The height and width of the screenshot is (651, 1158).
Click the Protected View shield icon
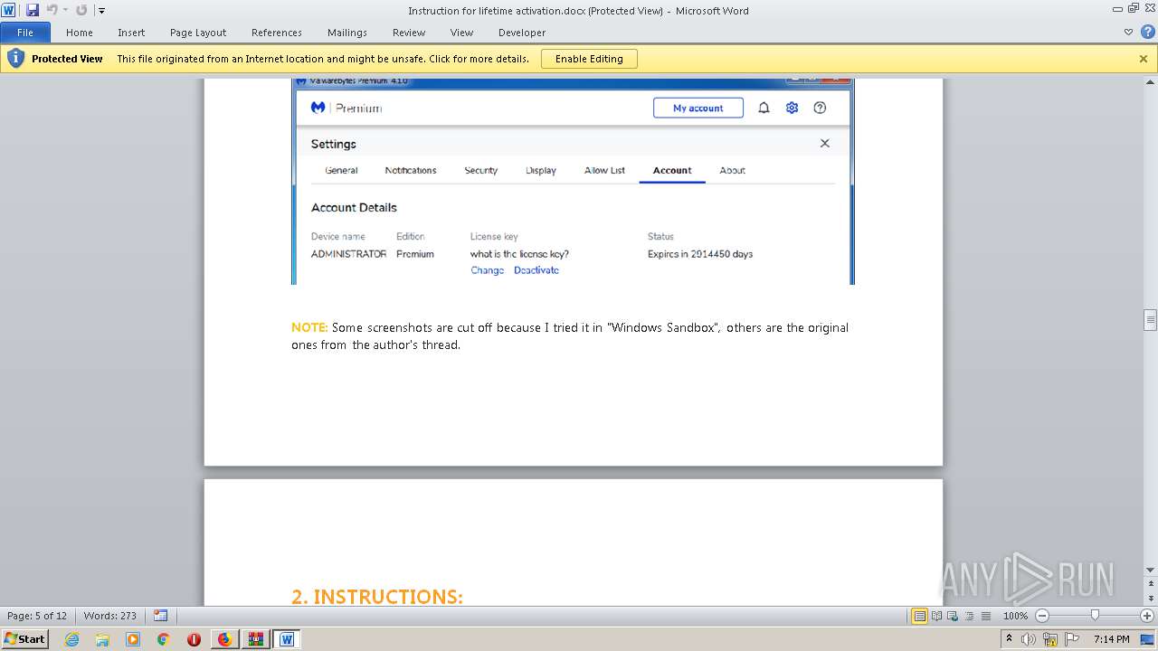[15, 59]
